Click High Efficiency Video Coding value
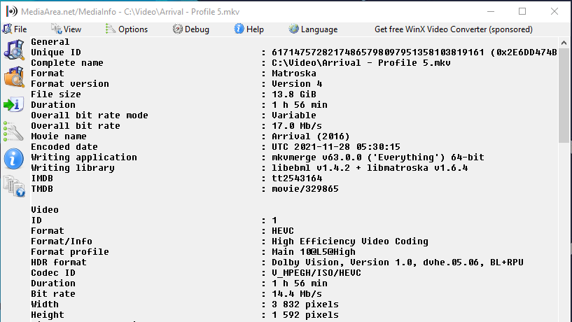This screenshot has width=572, height=322. click(x=350, y=241)
